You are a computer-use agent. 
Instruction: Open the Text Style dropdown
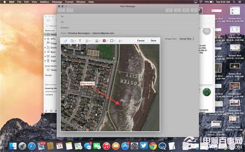pyautogui.click(x=120, y=41)
